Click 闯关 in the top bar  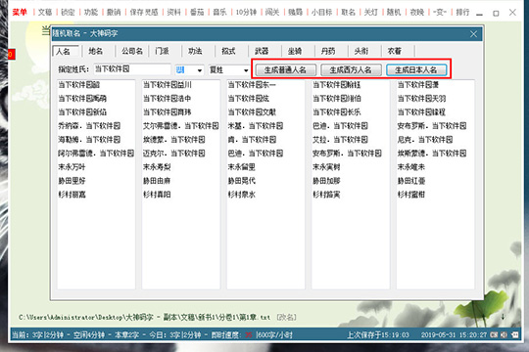272,12
